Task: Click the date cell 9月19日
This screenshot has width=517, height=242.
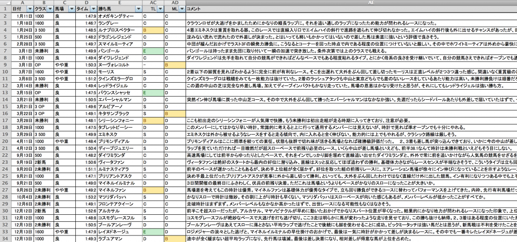Action: (x=22, y=162)
